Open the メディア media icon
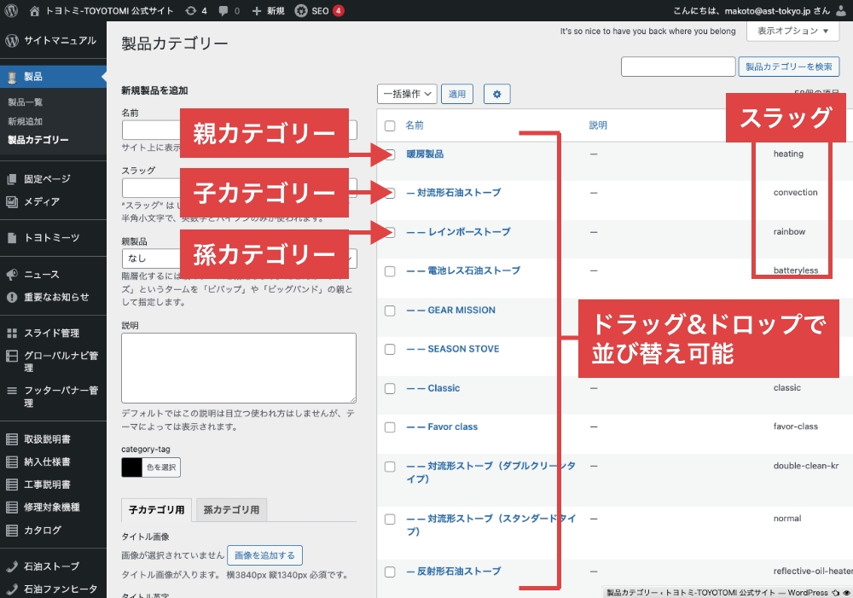The height and width of the screenshot is (598, 853). pyautogui.click(x=12, y=202)
